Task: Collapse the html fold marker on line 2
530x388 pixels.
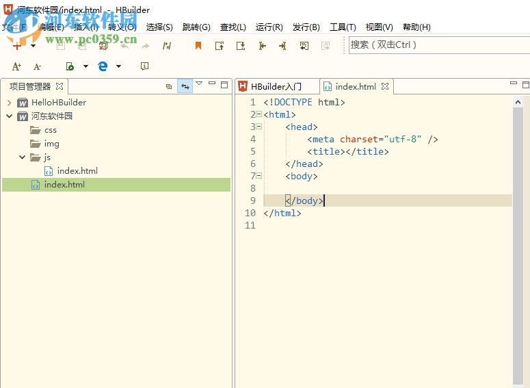Action: click(x=259, y=114)
